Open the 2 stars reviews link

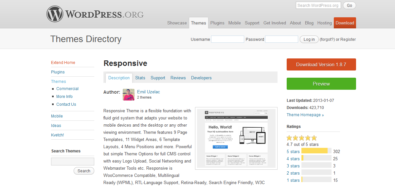pos(293,173)
